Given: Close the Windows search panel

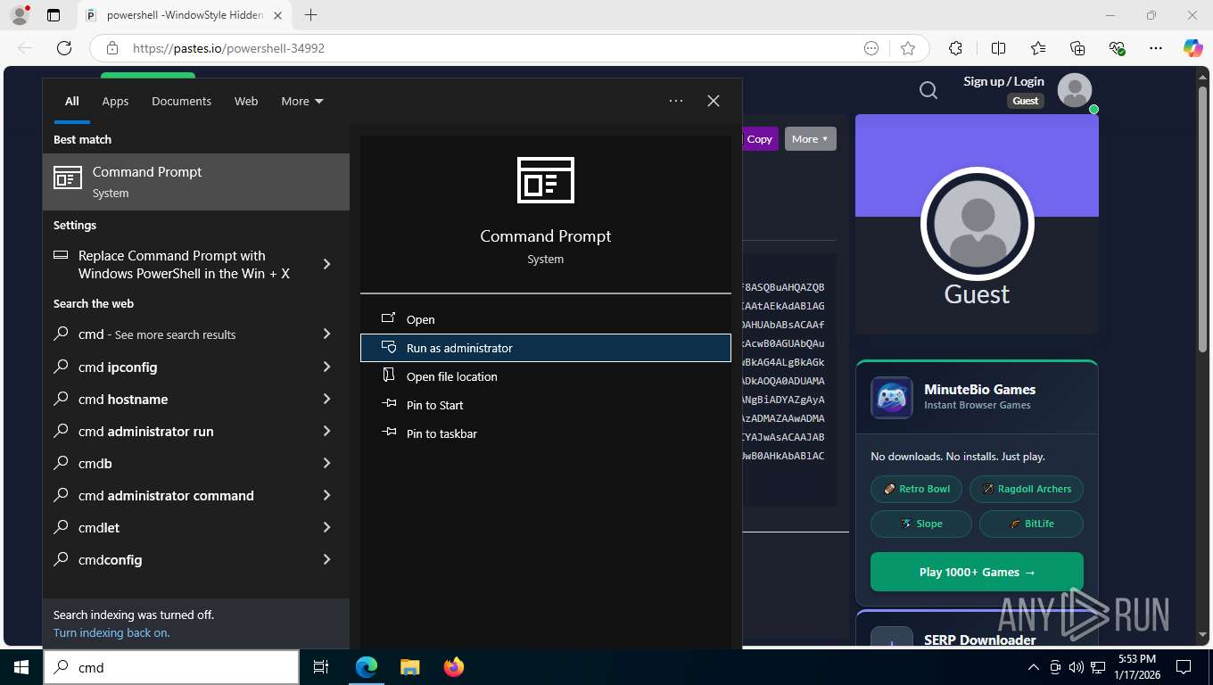Looking at the screenshot, I should pyautogui.click(x=714, y=101).
